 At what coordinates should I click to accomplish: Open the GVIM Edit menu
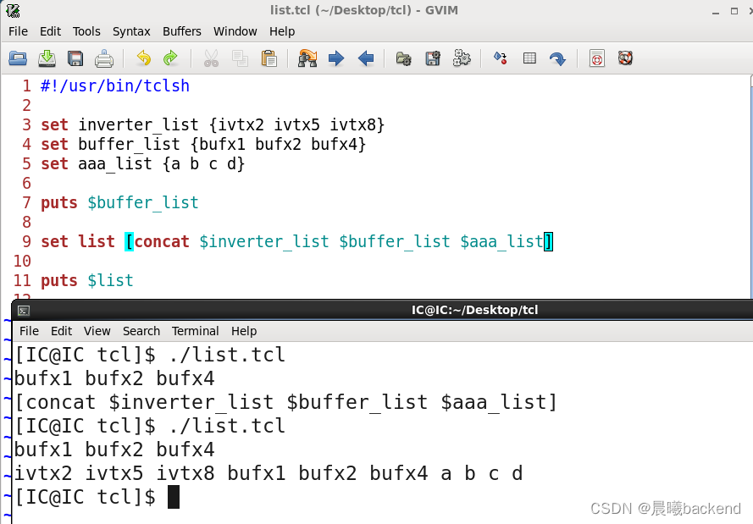point(51,31)
